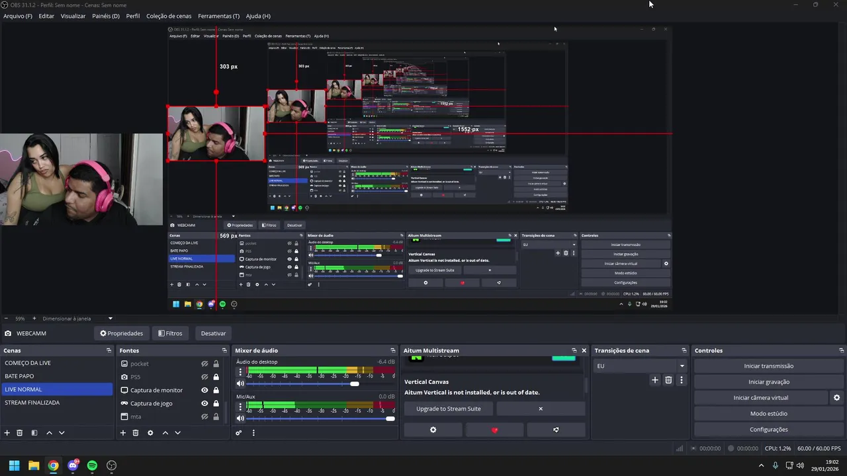Open virtual camera settings gear
The height and width of the screenshot is (476, 847).
point(836,398)
